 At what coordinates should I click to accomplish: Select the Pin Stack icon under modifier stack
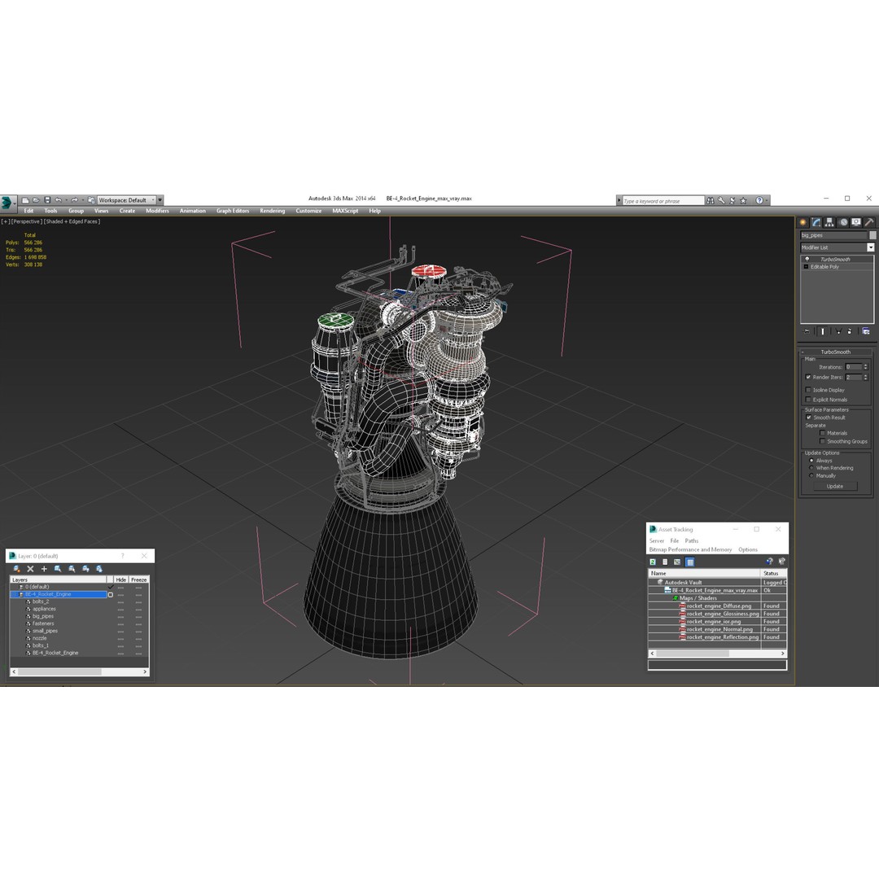point(806,331)
